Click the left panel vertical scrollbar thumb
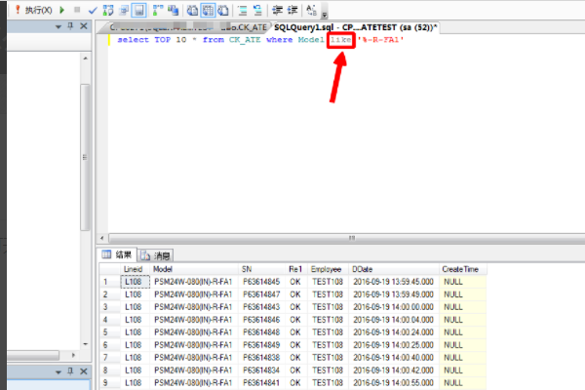 click(85, 157)
